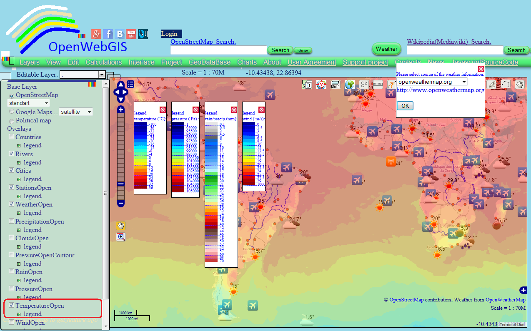
Task: Select the S² area calculation tool
Action: tap(363, 84)
